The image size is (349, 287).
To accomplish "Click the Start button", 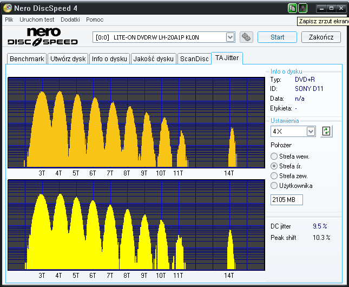I will (277, 37).
